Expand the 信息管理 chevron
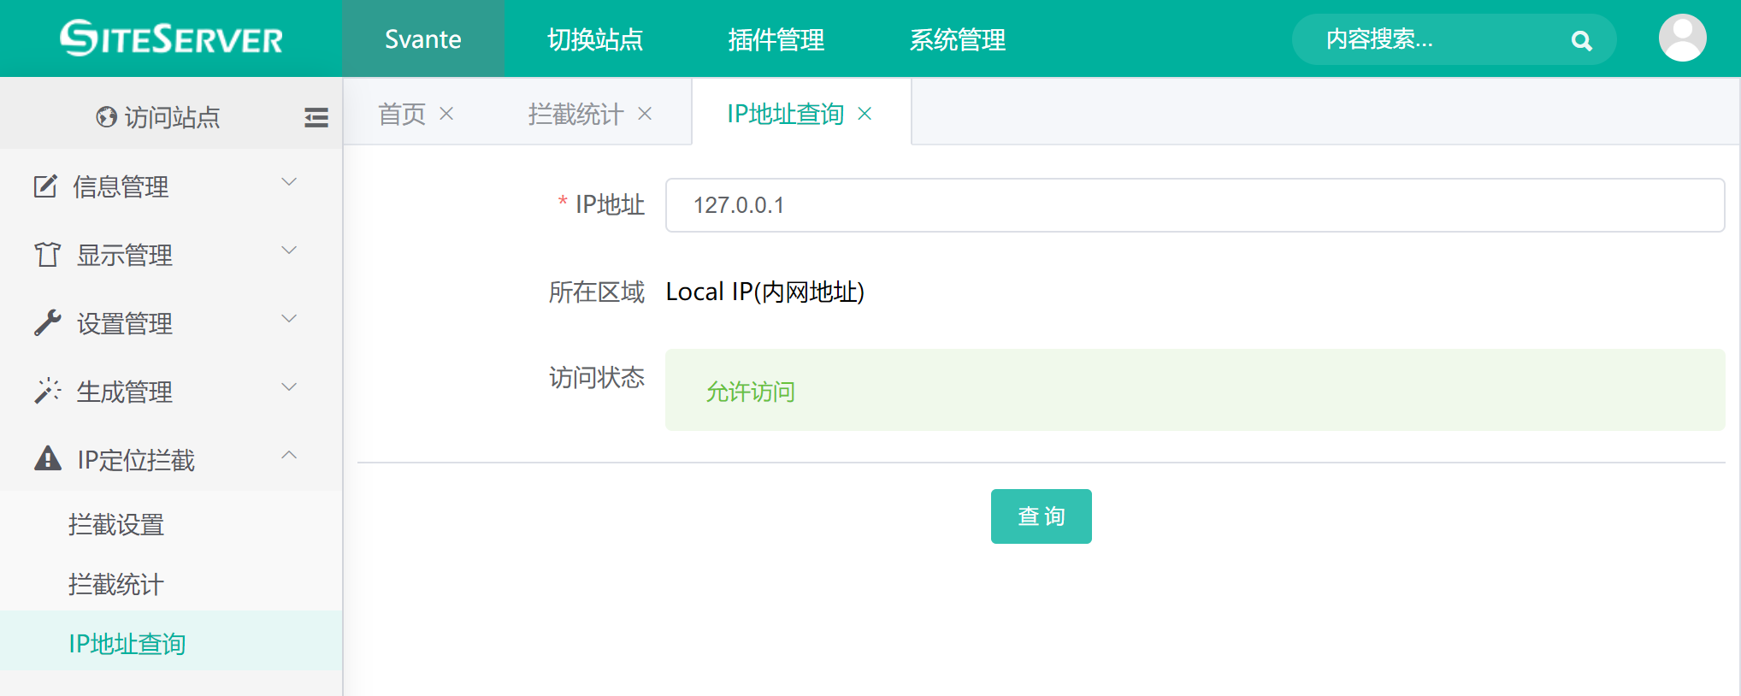This screenshot has height=696, width=1741. (x=289, y=182)
